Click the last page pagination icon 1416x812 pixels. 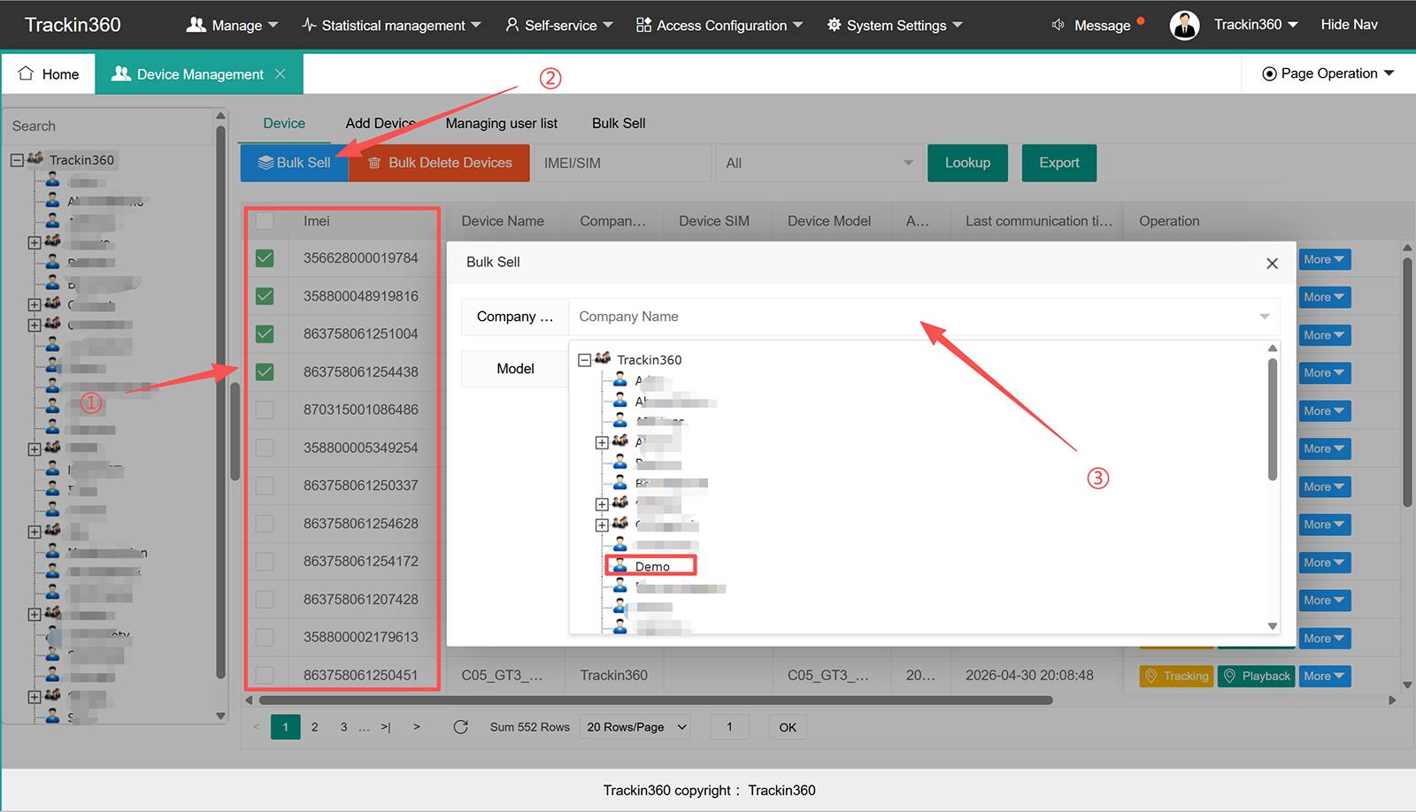tap(386, 727)
